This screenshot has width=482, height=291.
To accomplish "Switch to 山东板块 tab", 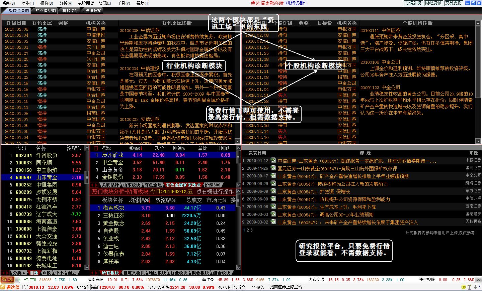I will click(132, 185).
